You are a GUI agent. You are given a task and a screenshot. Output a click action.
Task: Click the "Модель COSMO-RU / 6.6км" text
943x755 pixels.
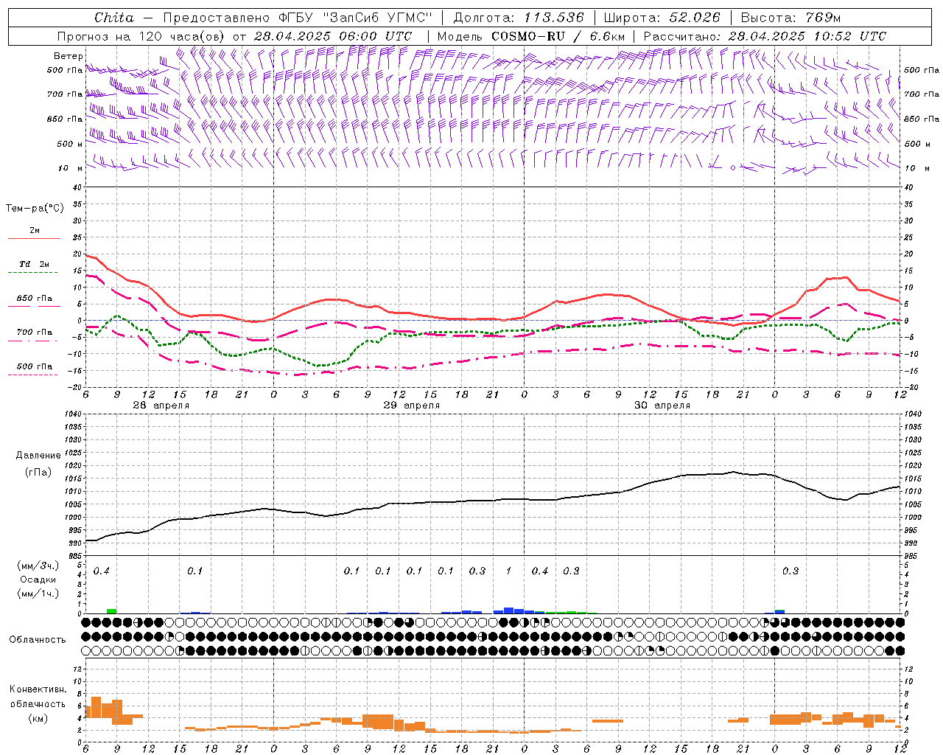[532, 36]
